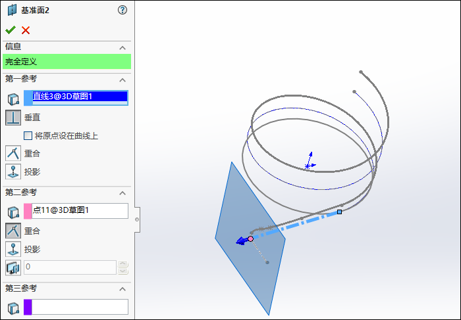Collapse the 第三参考 section
Image resolution: width=461 pixels, height=320 pixels.
pyautogui.click(x=122, y=289)
